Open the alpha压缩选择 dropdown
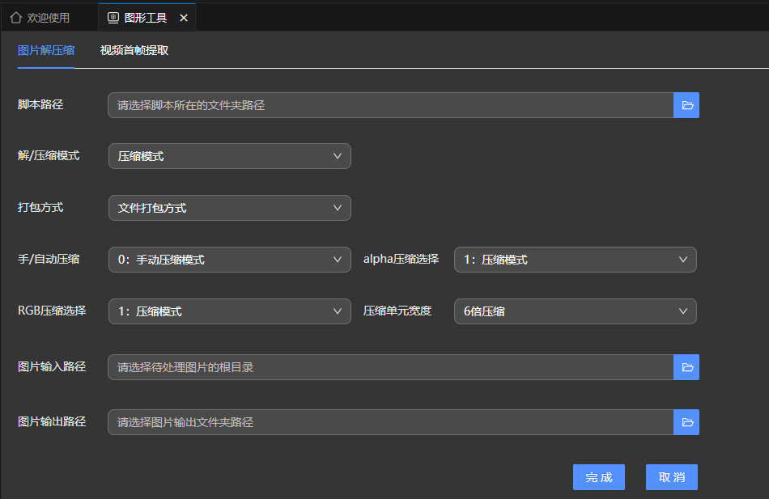 tap(575, 260)
